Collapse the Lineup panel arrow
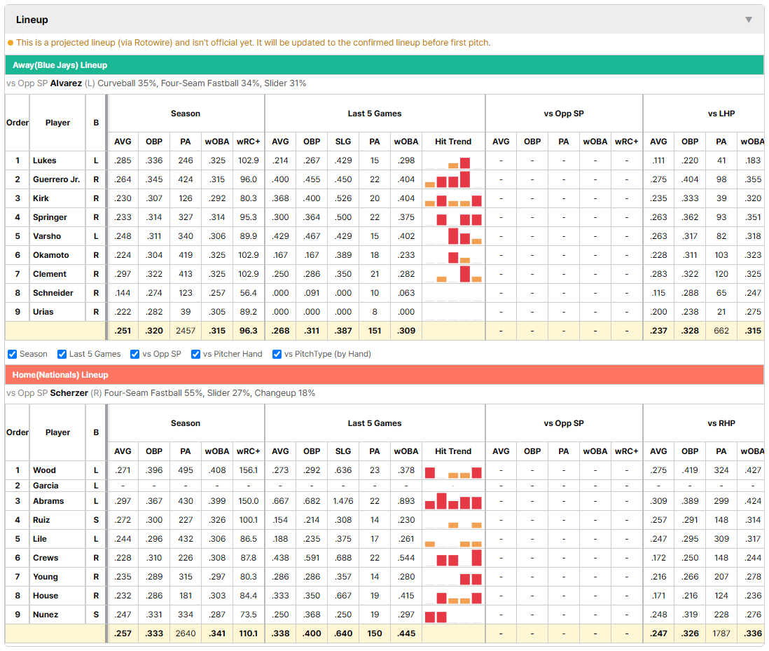The image size is (769, 651). 749,20
